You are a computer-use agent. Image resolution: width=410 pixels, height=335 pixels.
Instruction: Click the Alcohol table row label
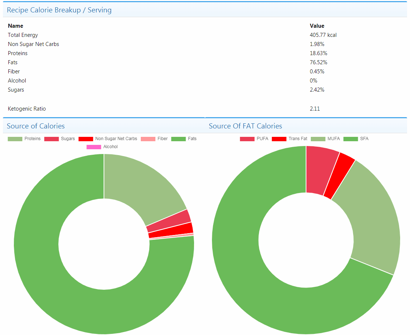(x=17, y=81)
